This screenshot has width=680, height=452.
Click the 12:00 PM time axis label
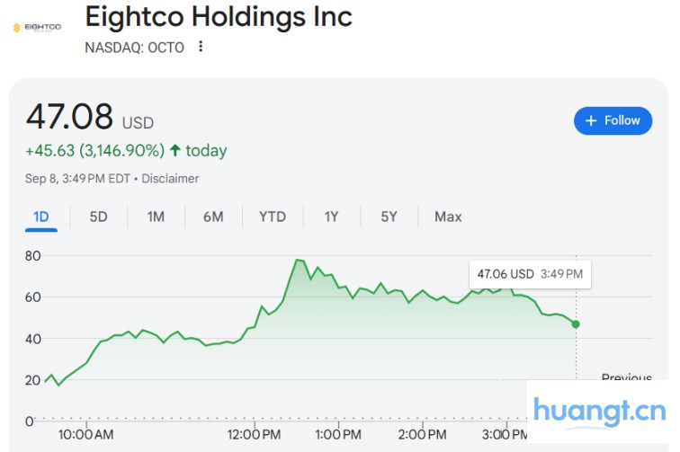pos(255,435)
